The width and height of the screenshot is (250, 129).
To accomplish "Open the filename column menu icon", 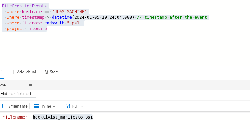I will tap(30, 85).
